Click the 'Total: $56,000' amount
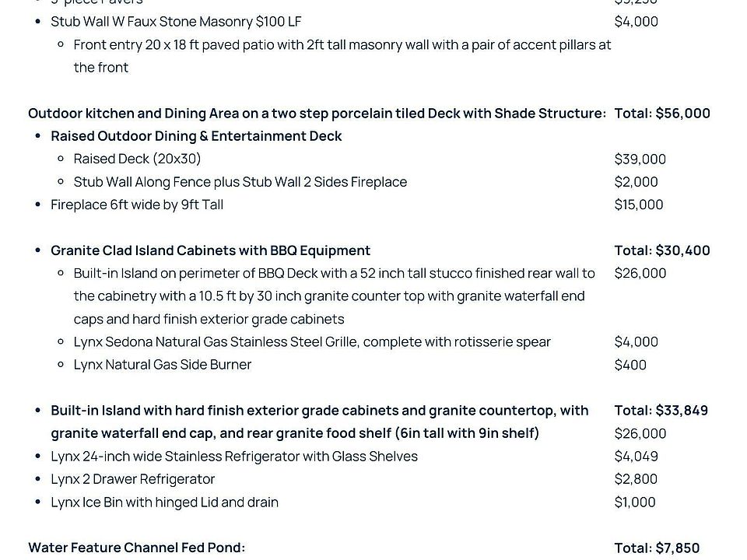 [661, 114]
